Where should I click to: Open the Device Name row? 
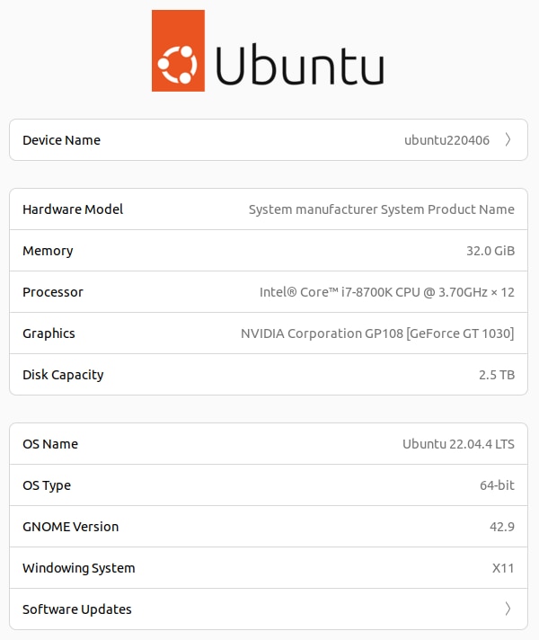coord(269,140)
